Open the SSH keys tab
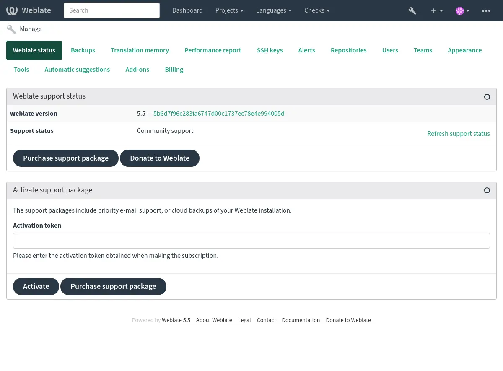 270,50
